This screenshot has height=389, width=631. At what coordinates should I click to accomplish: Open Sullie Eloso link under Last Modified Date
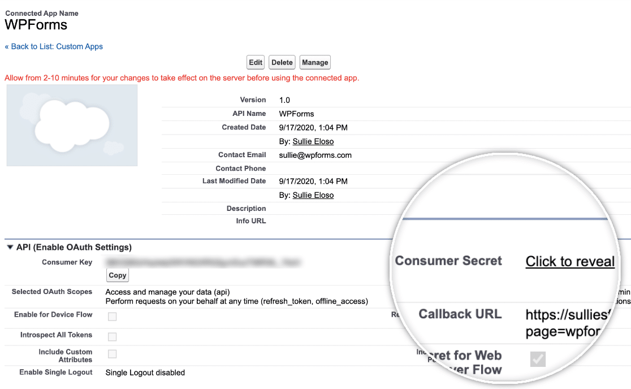[313, 195]
